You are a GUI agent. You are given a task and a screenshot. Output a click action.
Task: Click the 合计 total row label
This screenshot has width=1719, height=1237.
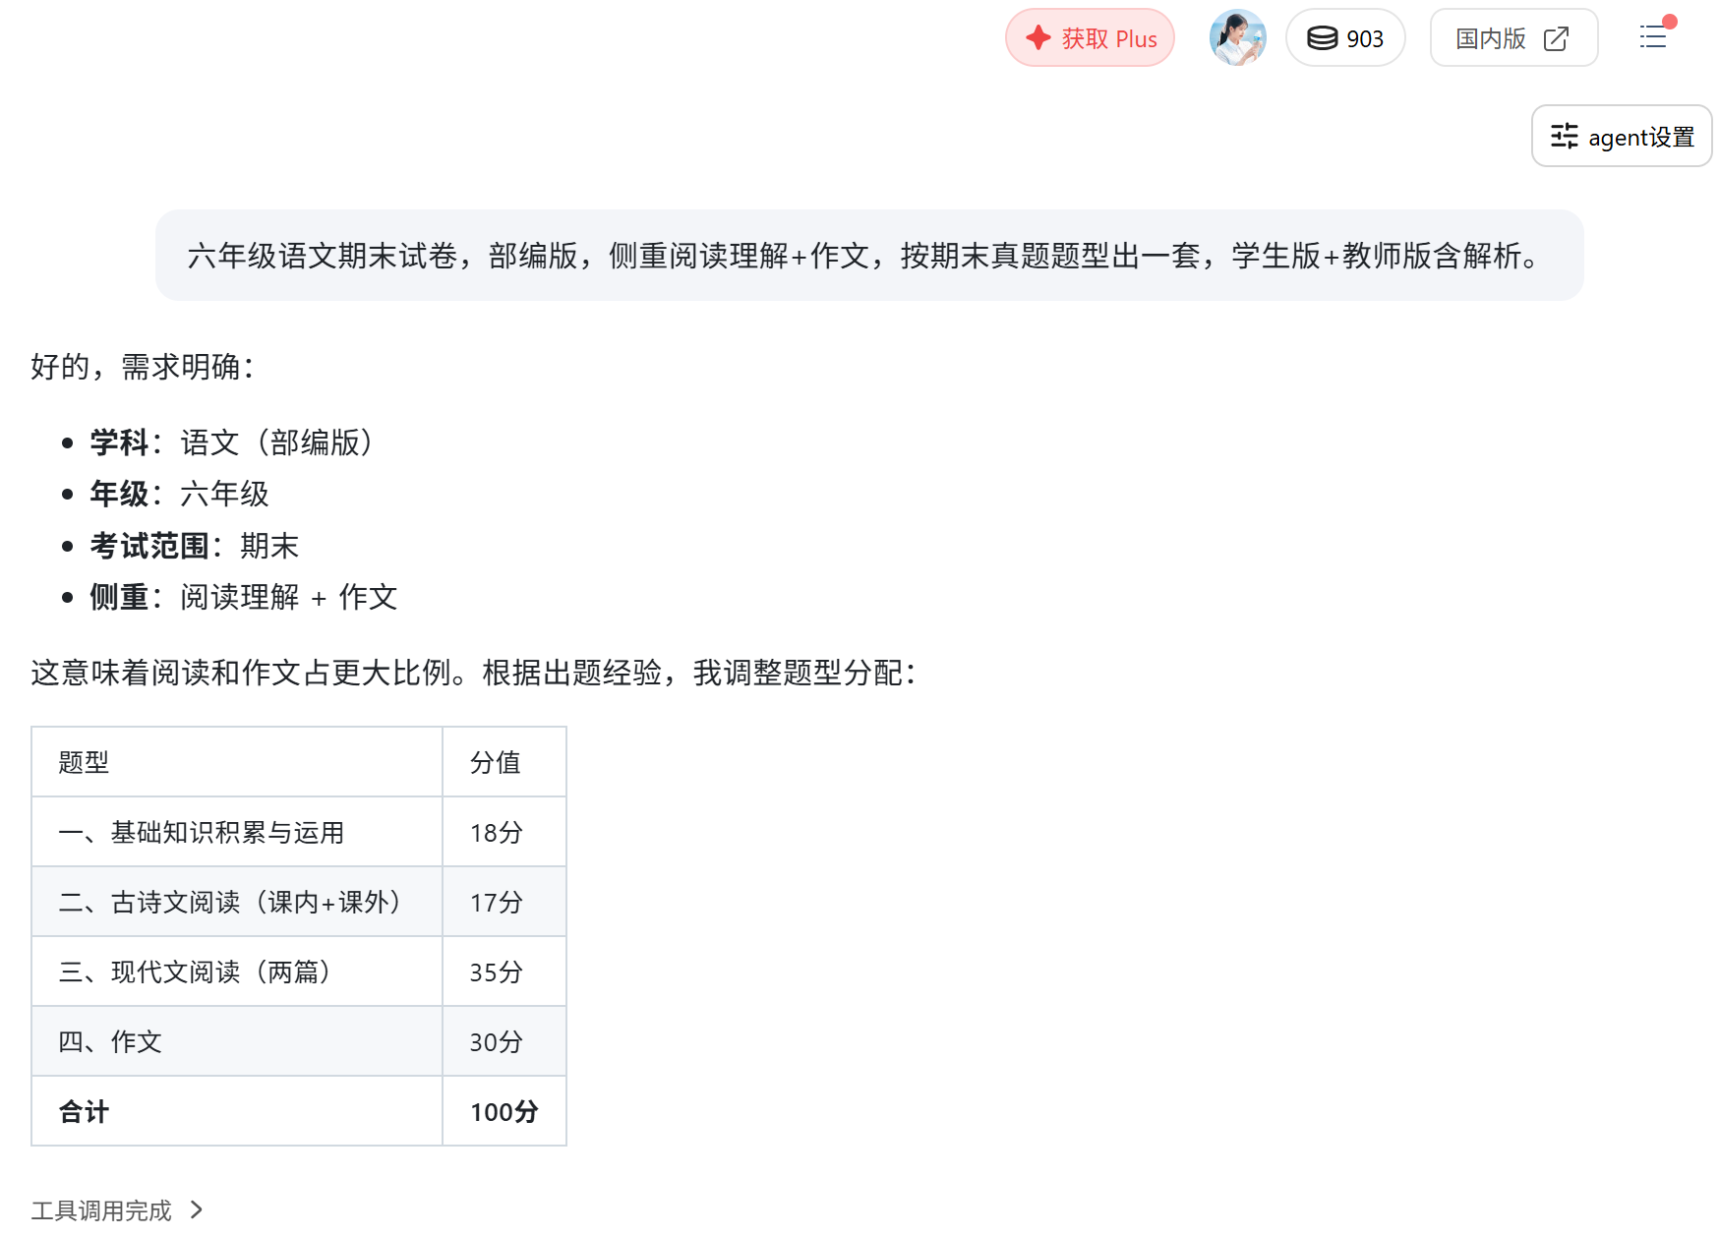[237, 1111]
